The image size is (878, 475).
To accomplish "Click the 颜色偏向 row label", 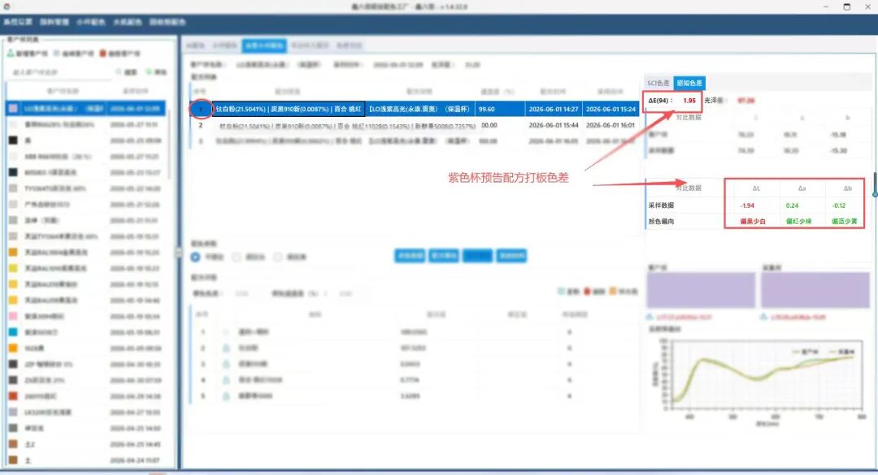I will [x=661, y=222].
